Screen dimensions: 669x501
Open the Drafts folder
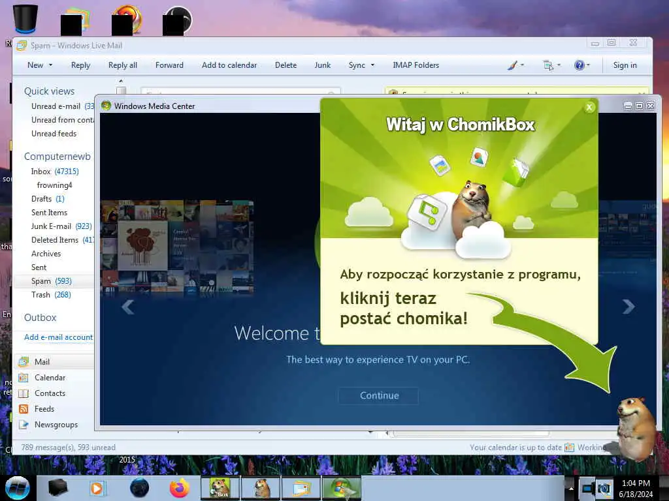(x=47, y=198)
